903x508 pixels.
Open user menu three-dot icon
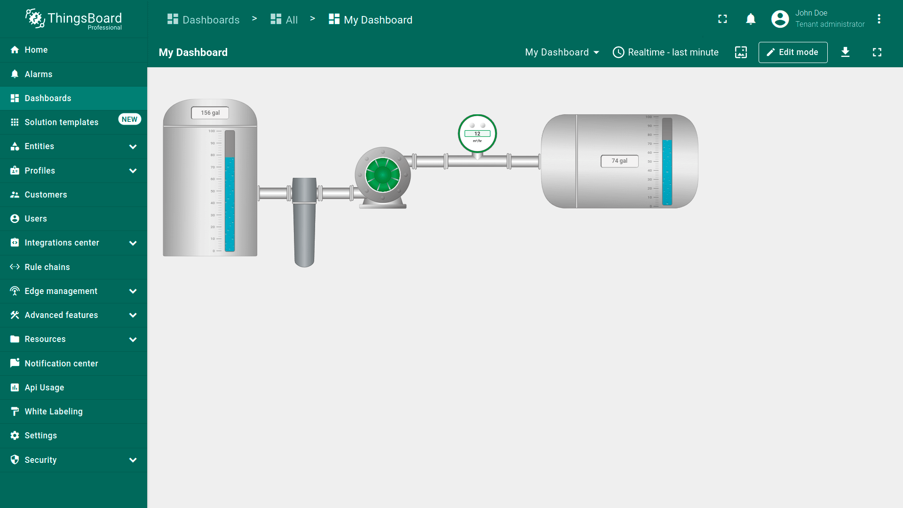(x=879, y=19)
